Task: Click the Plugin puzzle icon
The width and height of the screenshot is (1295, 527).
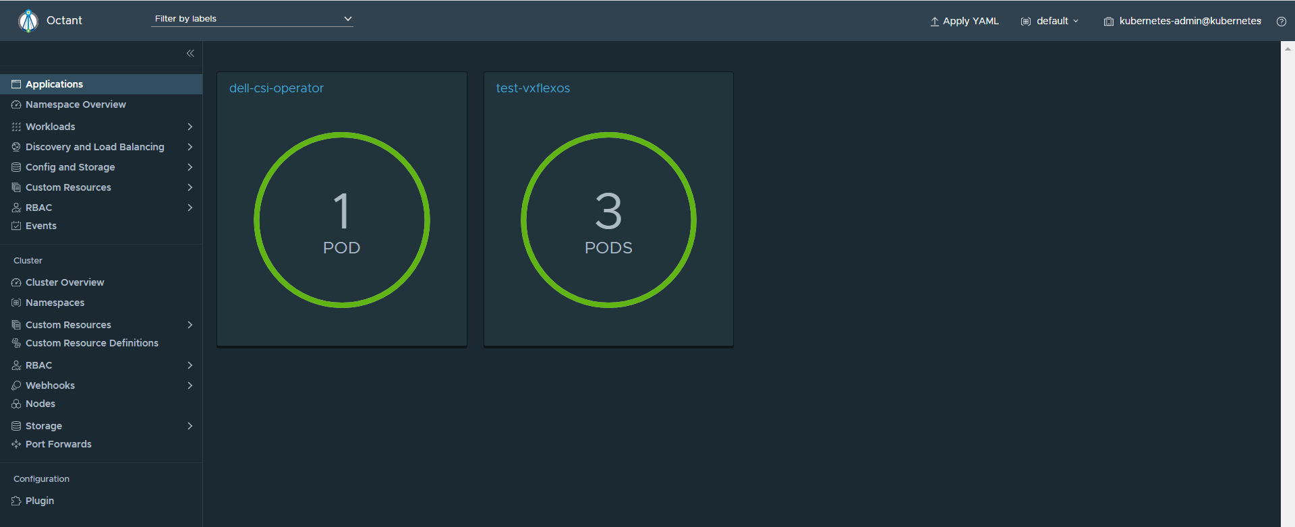Action: tap(16, 501)
